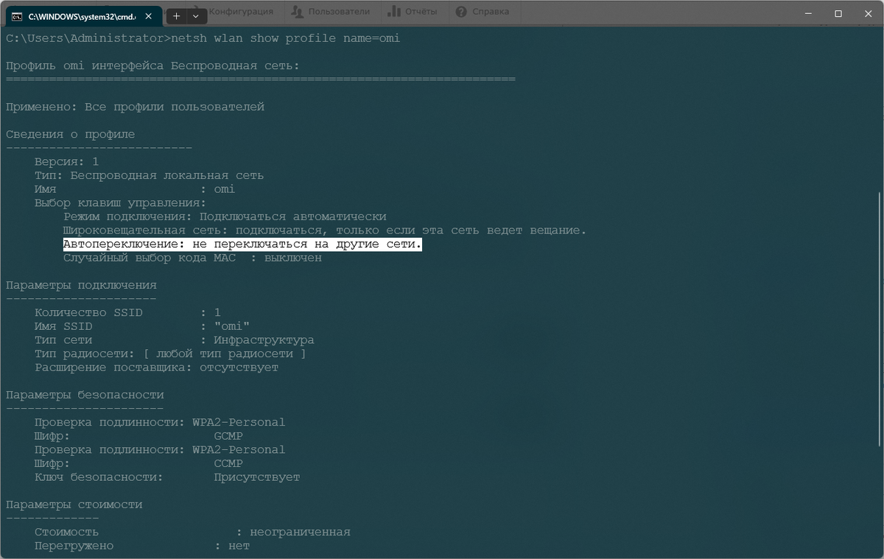Expand the new tab profile dropdown
The image size is (884, 559).
pyautogui.click(x=195, y=15)
